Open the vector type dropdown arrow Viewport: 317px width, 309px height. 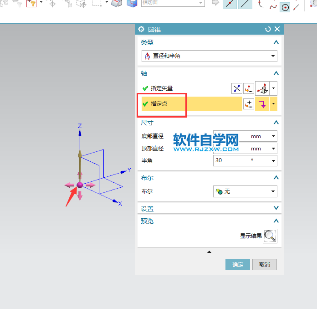[273, 88]
